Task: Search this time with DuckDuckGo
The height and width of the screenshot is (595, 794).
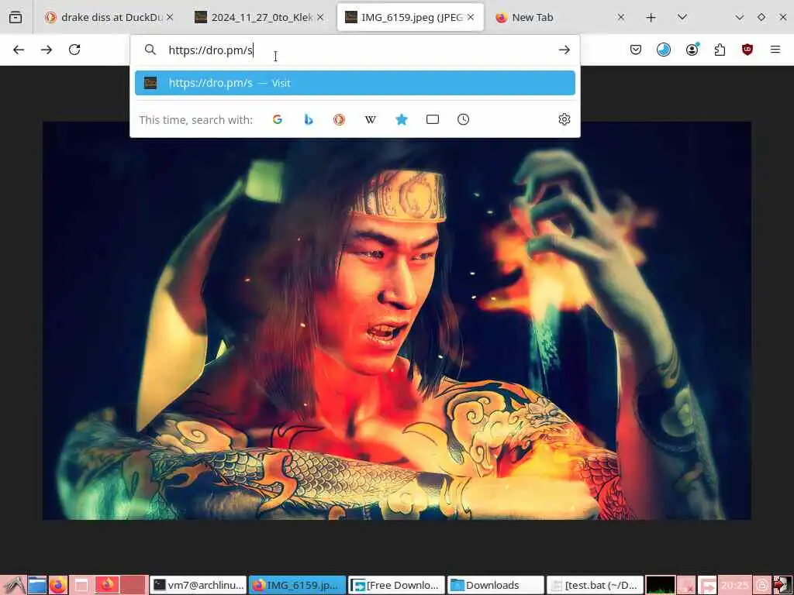Action: point(340,119)
